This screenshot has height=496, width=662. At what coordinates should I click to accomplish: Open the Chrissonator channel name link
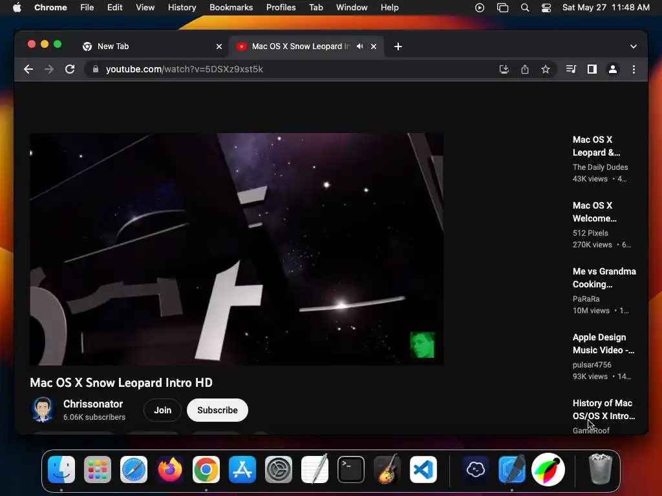pyautogui.click(x=93, y=404)
